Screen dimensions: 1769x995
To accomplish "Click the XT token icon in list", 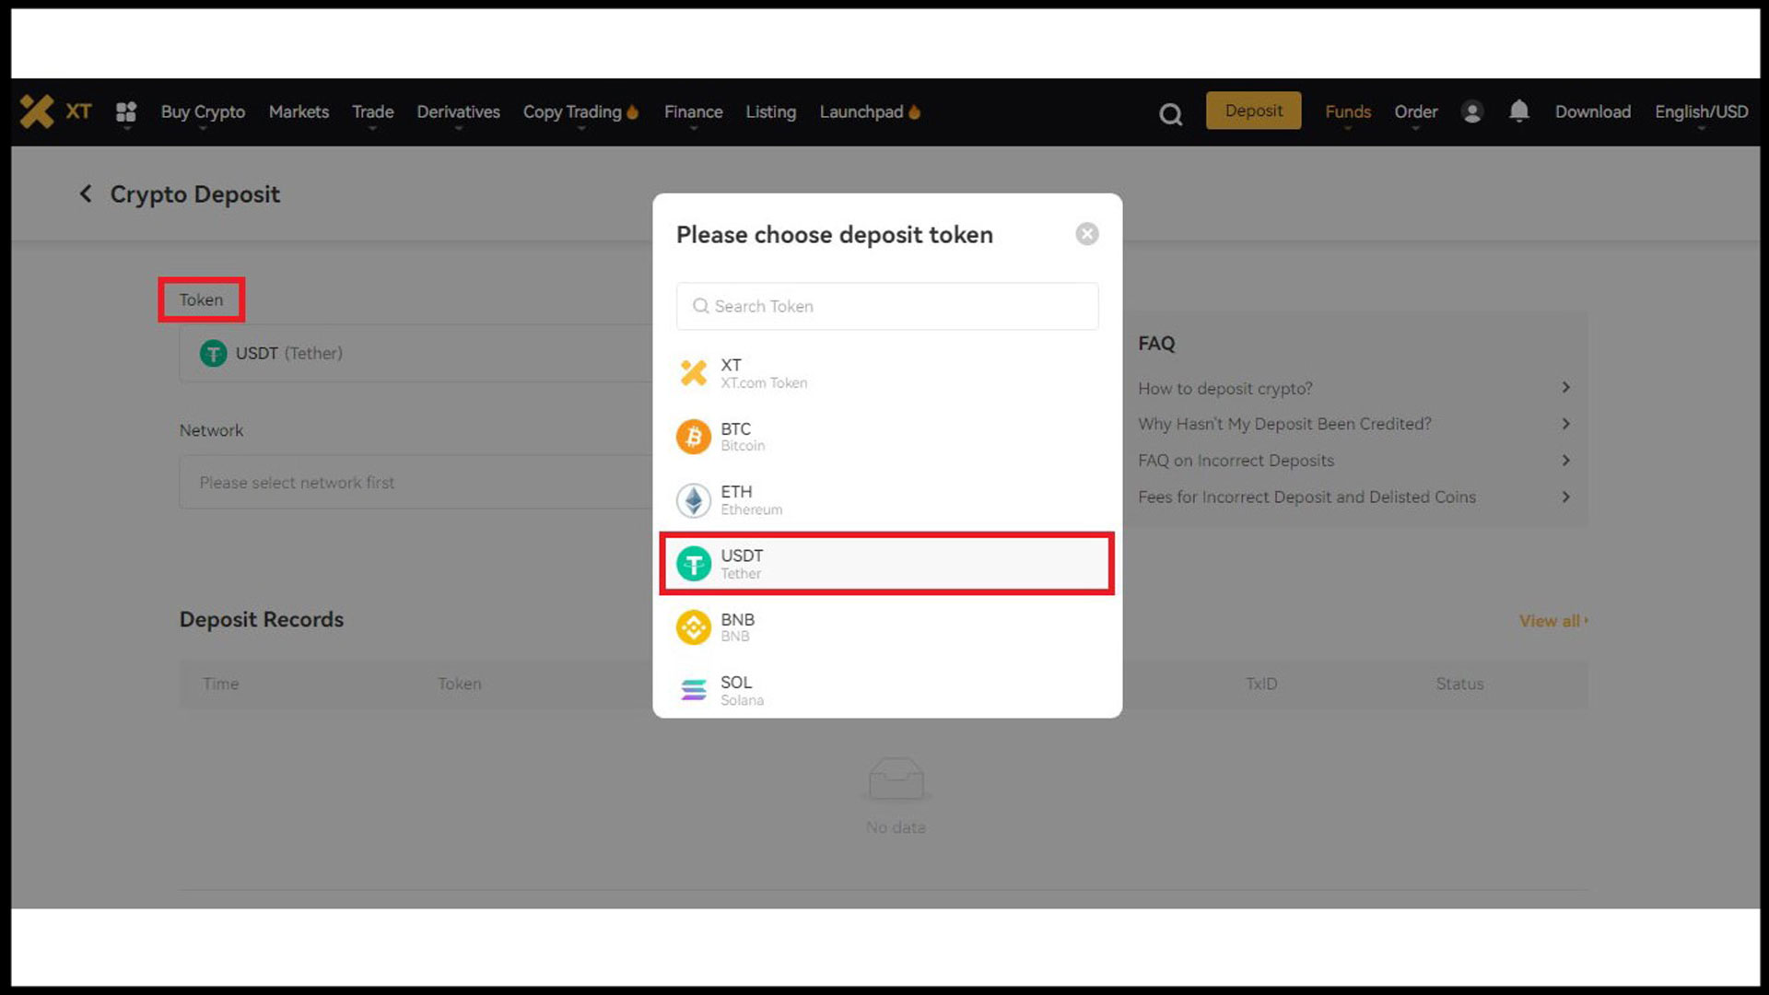I will (694, 373).
